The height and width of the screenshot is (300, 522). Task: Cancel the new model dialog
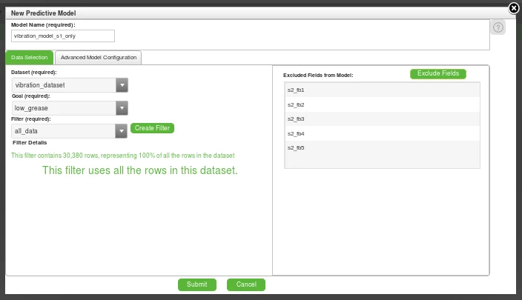coord(246,284)
